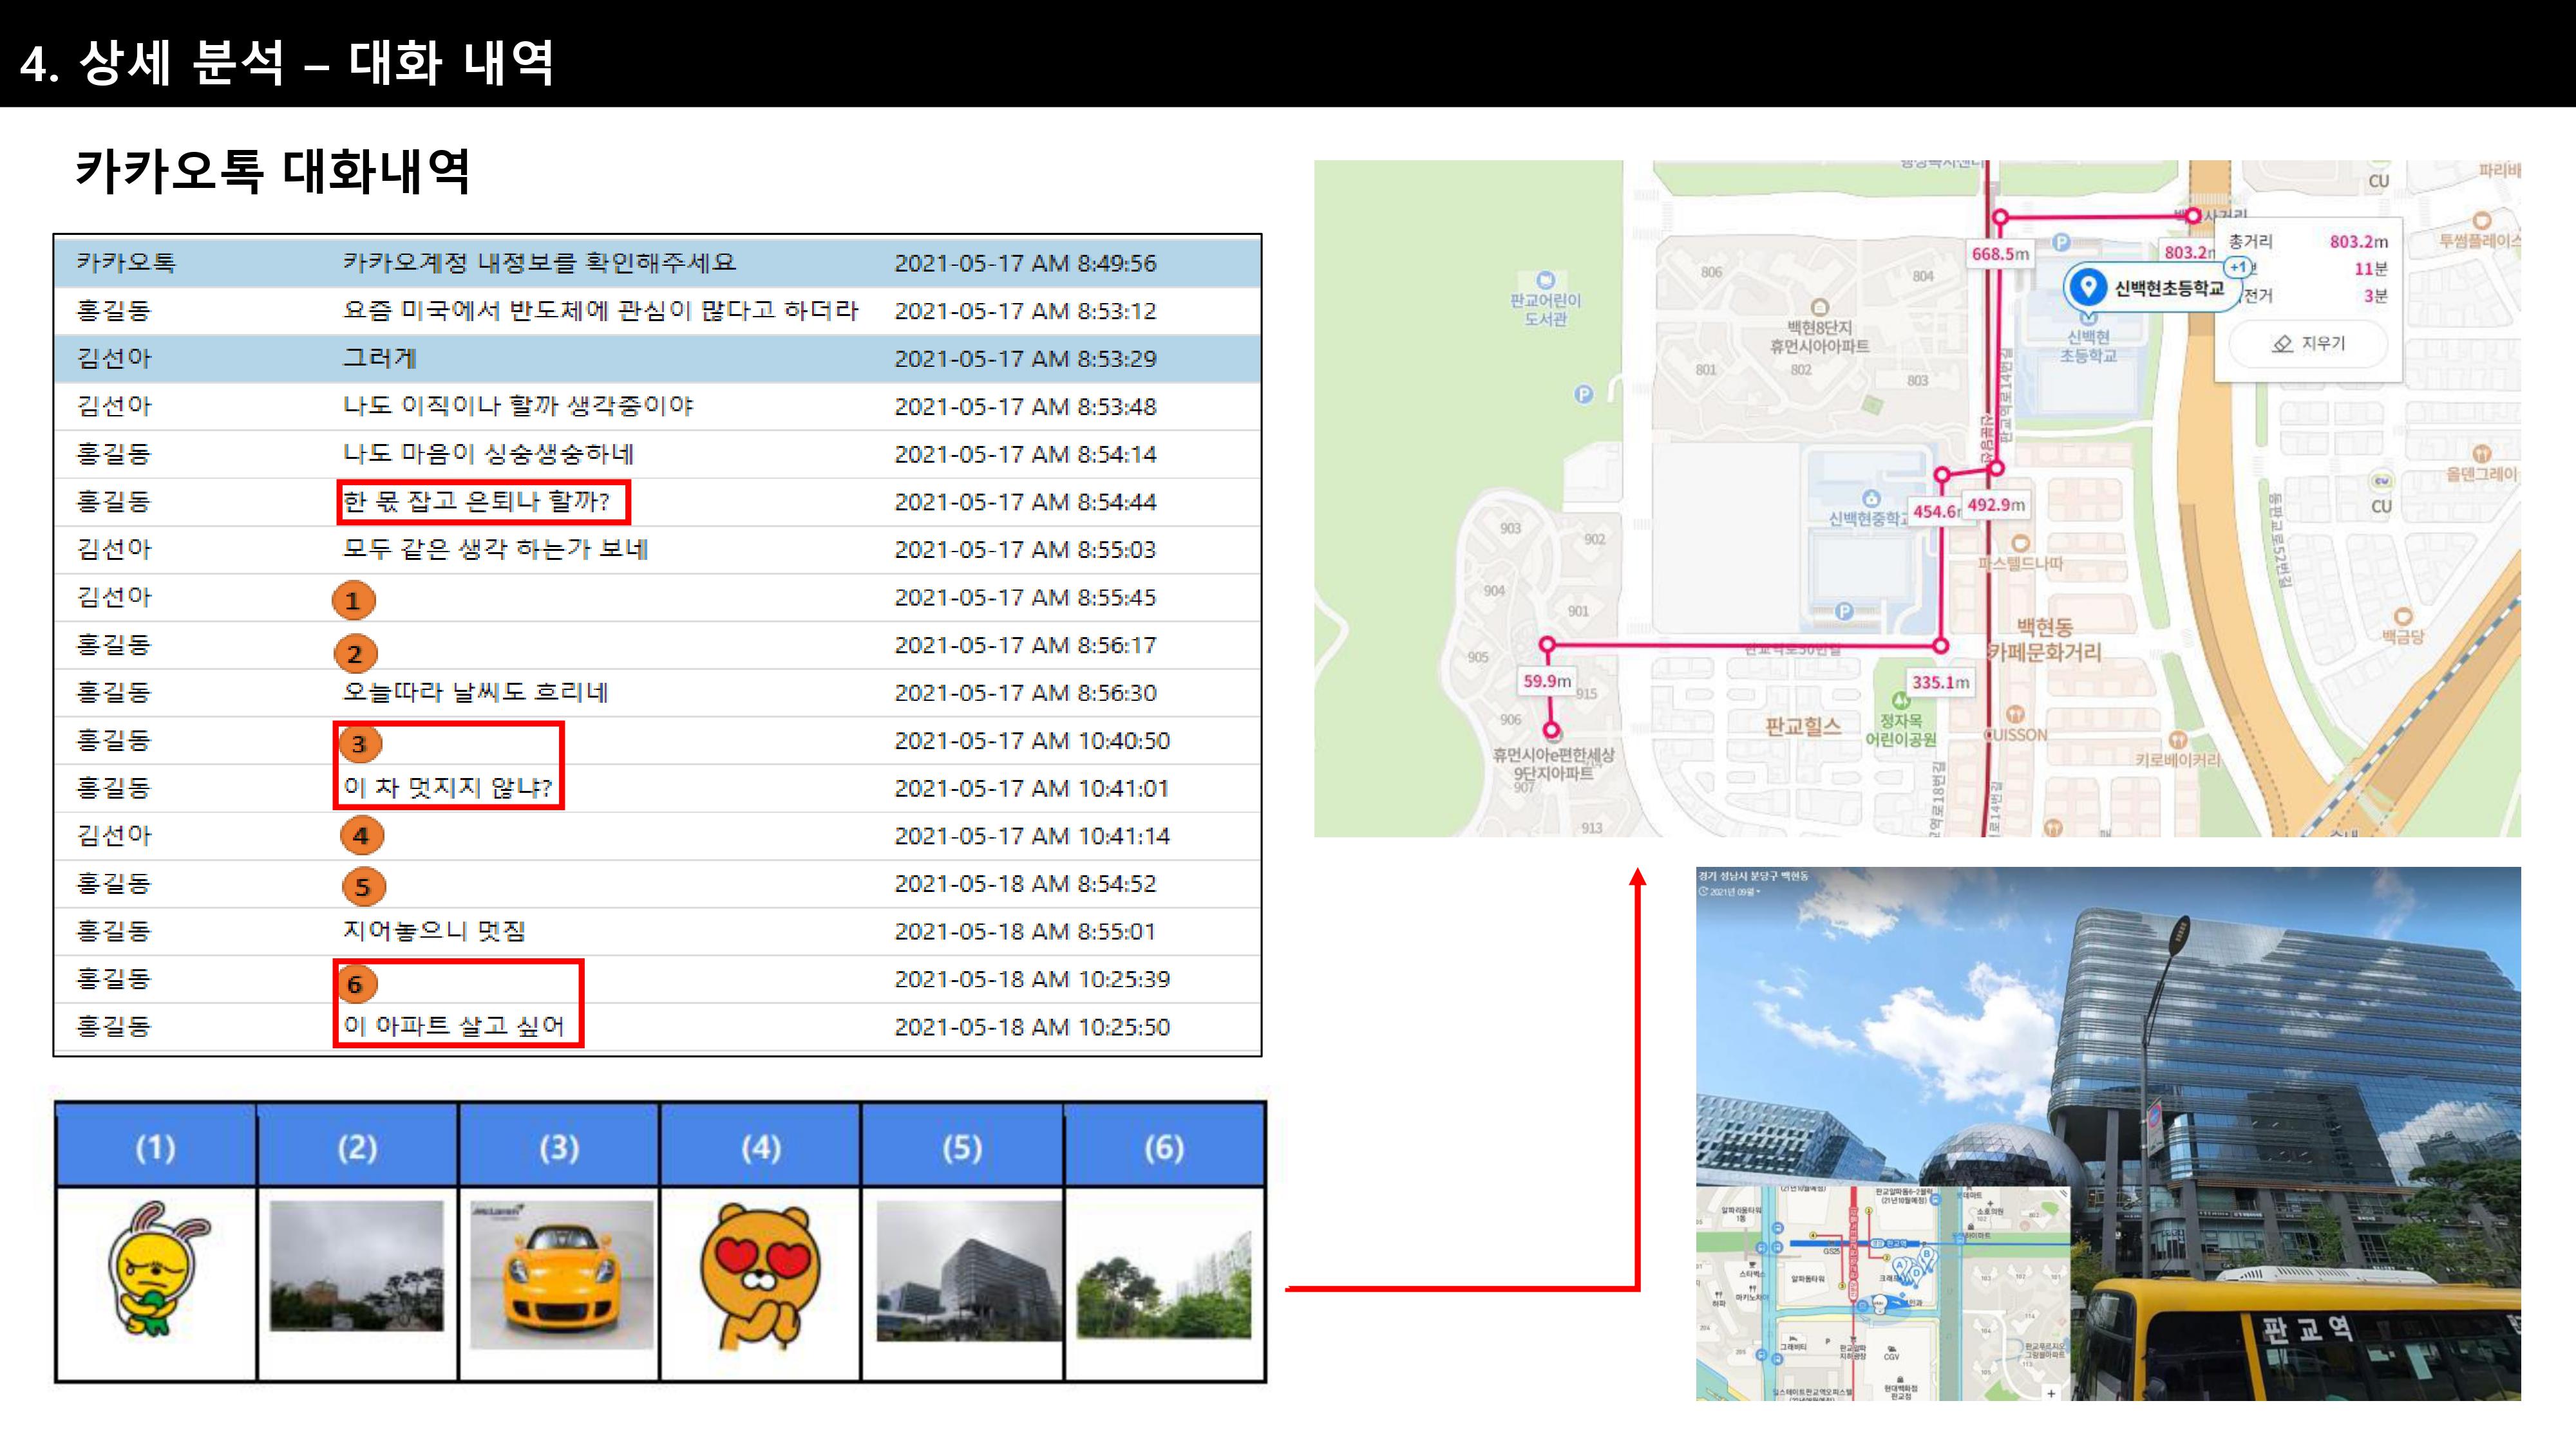The image size is (2576, 1448).
Task: Click the 백현8단지 휴먼시아아파트 building icon
Action: pyautogui.click(x=1819, y=308)
